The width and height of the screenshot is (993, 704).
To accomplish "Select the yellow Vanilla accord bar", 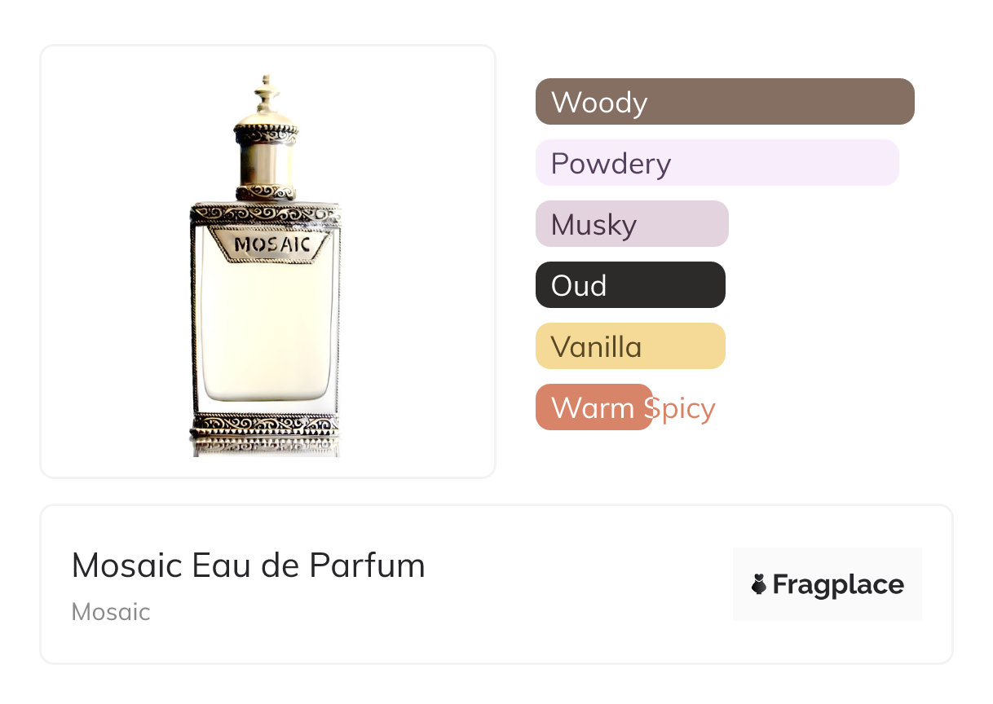I will (629, 346).
